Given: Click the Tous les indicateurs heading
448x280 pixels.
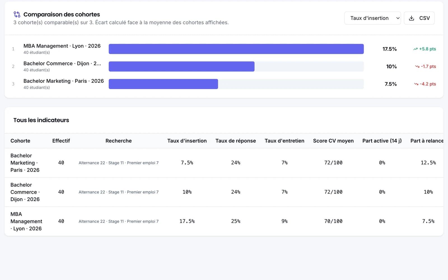Looking at the screenshot, I should coord(41,120).
